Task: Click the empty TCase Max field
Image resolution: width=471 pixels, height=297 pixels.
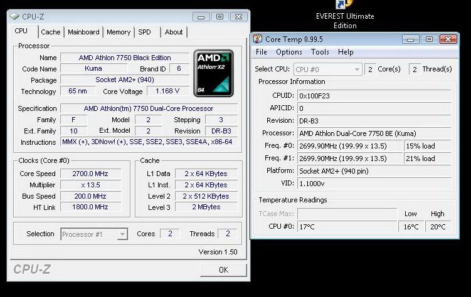Action: click(x=347, y=214)
